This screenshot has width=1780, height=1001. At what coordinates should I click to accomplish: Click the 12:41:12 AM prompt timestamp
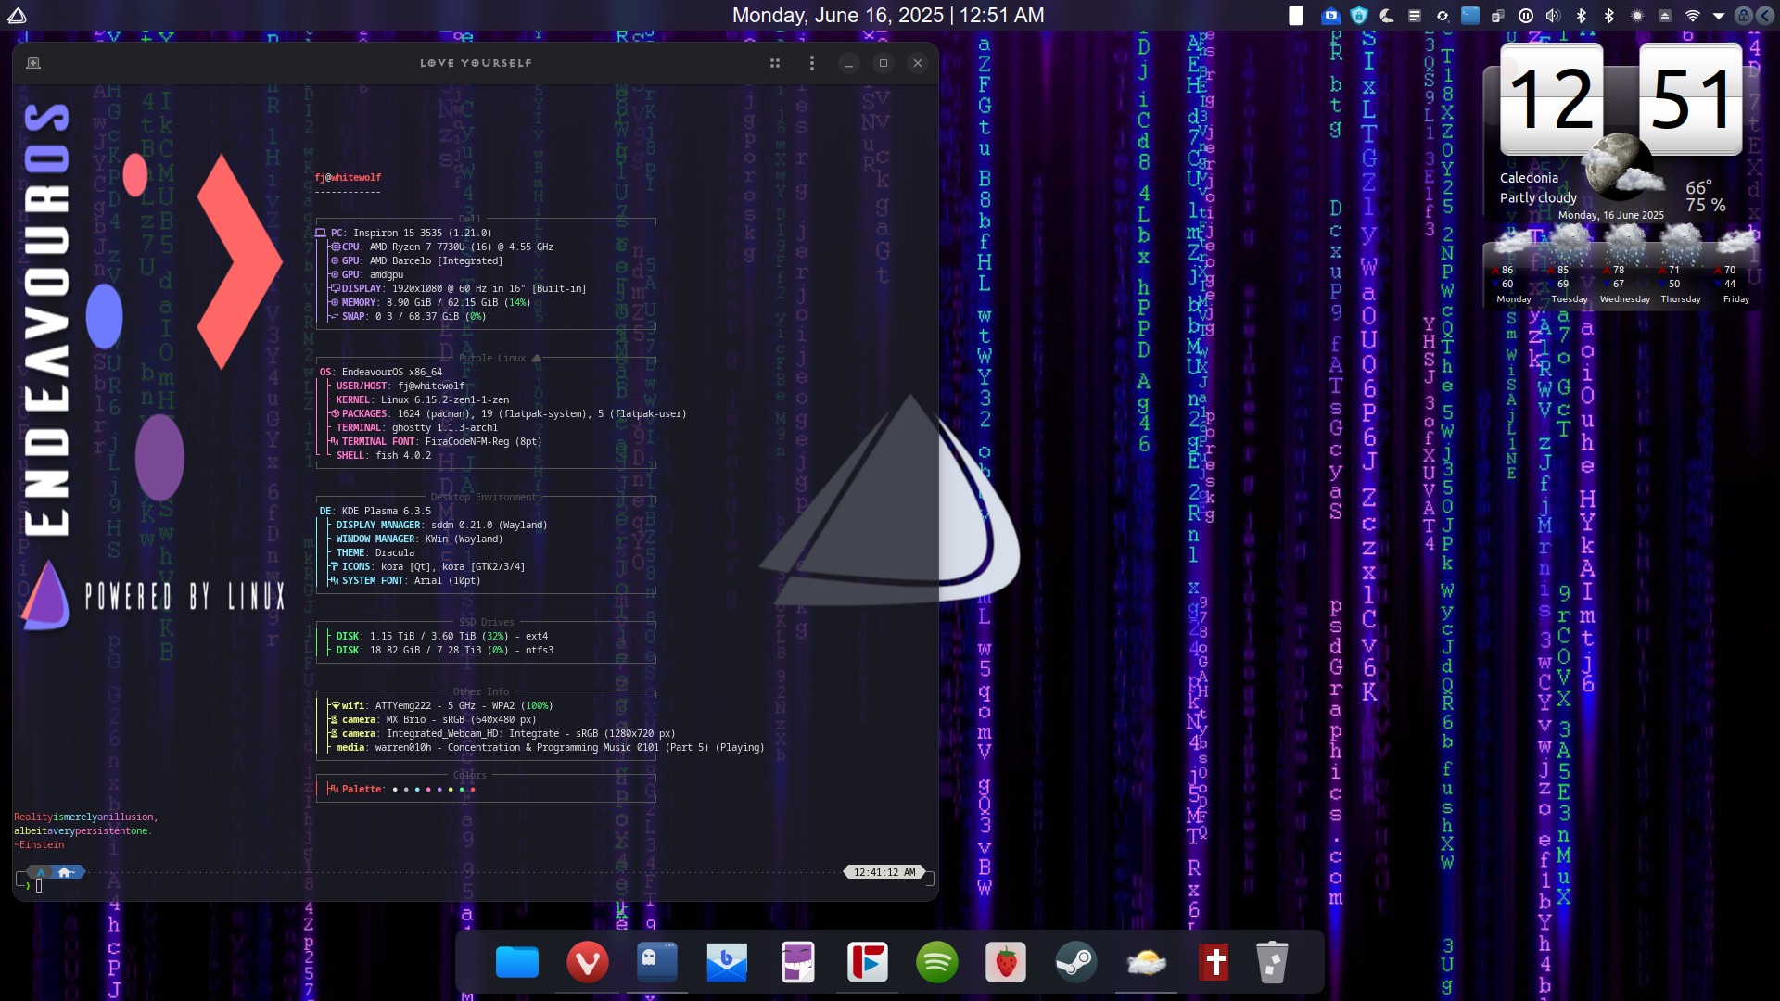pos(884,872)
